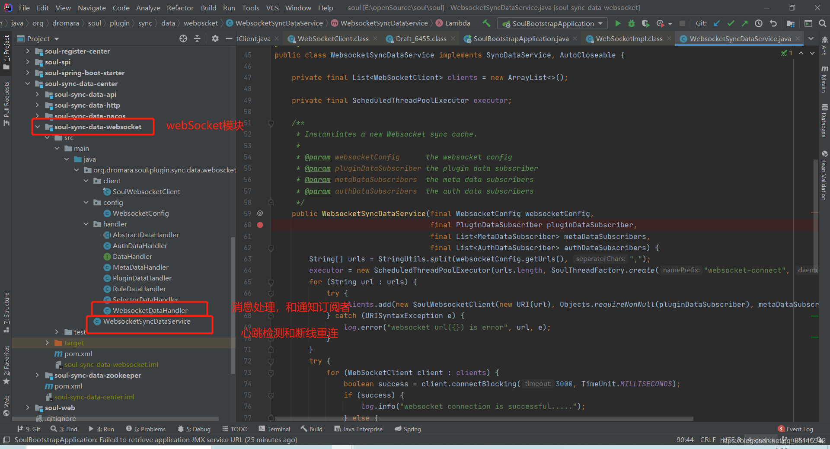This screenshot has width=830, height=449.
Task: Expand soul-web module
Action: point(28,408)
